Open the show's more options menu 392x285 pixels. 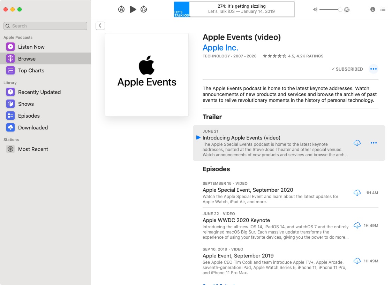(x=374, y=69)
